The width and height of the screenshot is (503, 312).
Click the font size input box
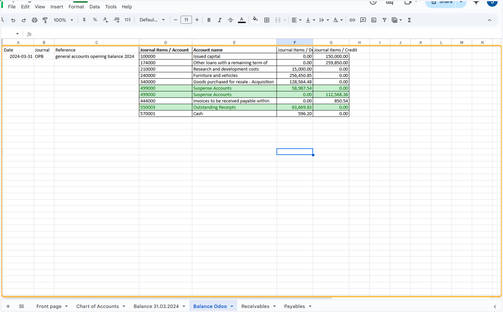click(x=186, y=20)
